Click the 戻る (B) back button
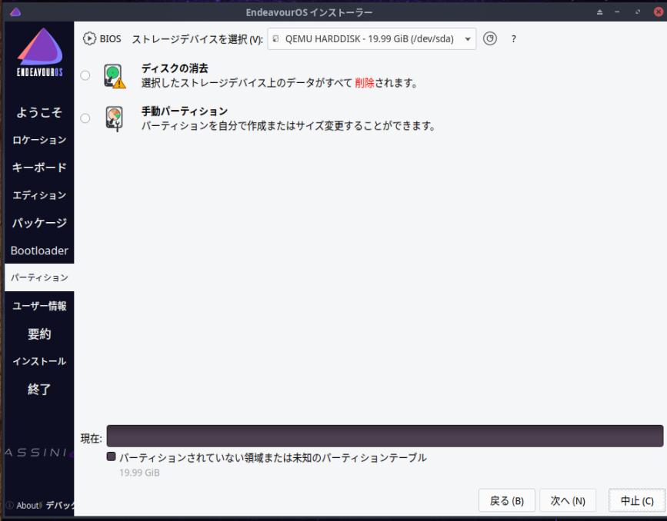This screenshot has height=521, width=667. [507, 500]
